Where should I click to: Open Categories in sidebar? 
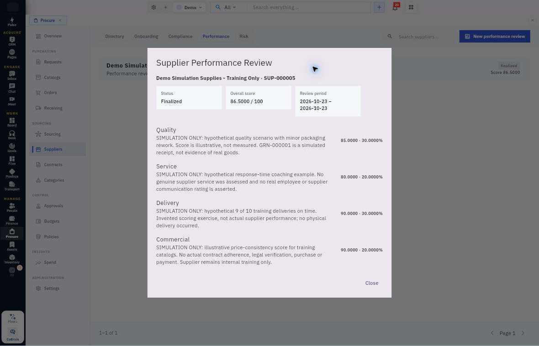[x=58, y=180]
